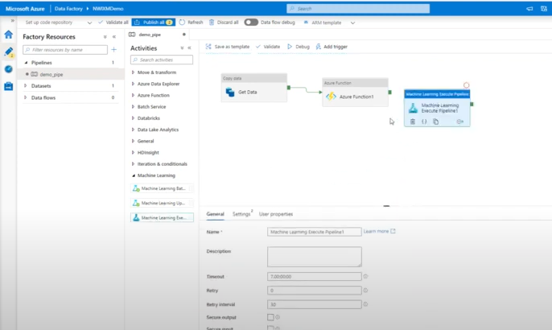Switch to the General tab
Screen dimensions: 552x330
(x=215, y=214)
